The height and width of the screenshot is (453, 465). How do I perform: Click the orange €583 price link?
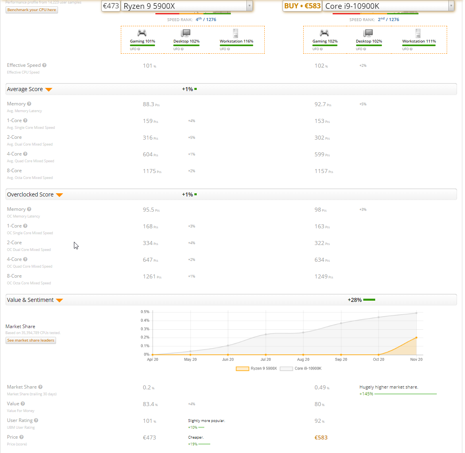pyautogui.click(x=321, y=437)
